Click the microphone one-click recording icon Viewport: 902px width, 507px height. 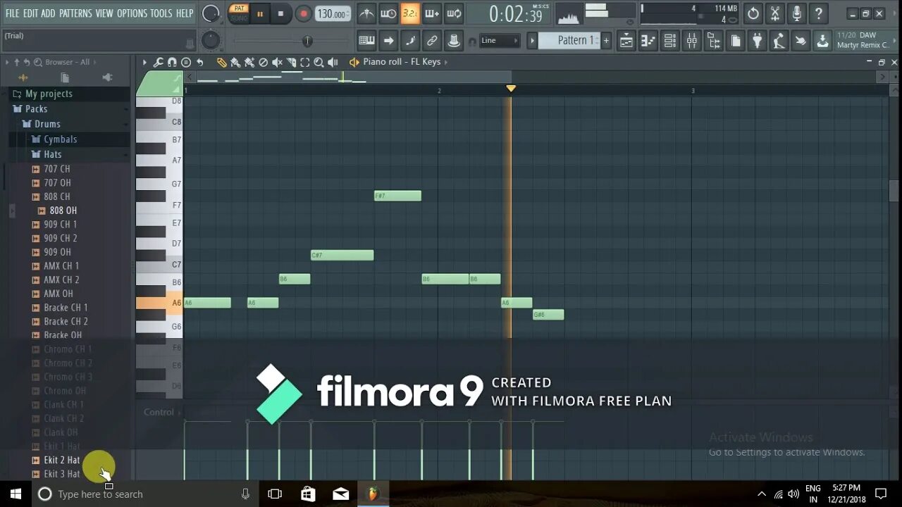tap(797, 13)
